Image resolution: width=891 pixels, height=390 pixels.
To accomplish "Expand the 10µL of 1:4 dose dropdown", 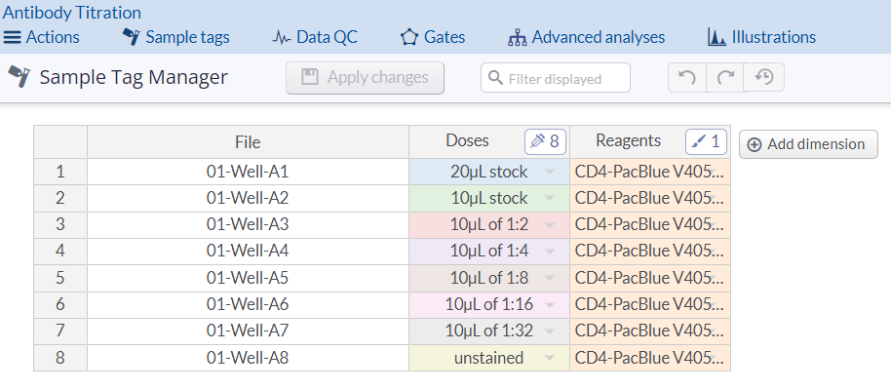I will (550, 252).
